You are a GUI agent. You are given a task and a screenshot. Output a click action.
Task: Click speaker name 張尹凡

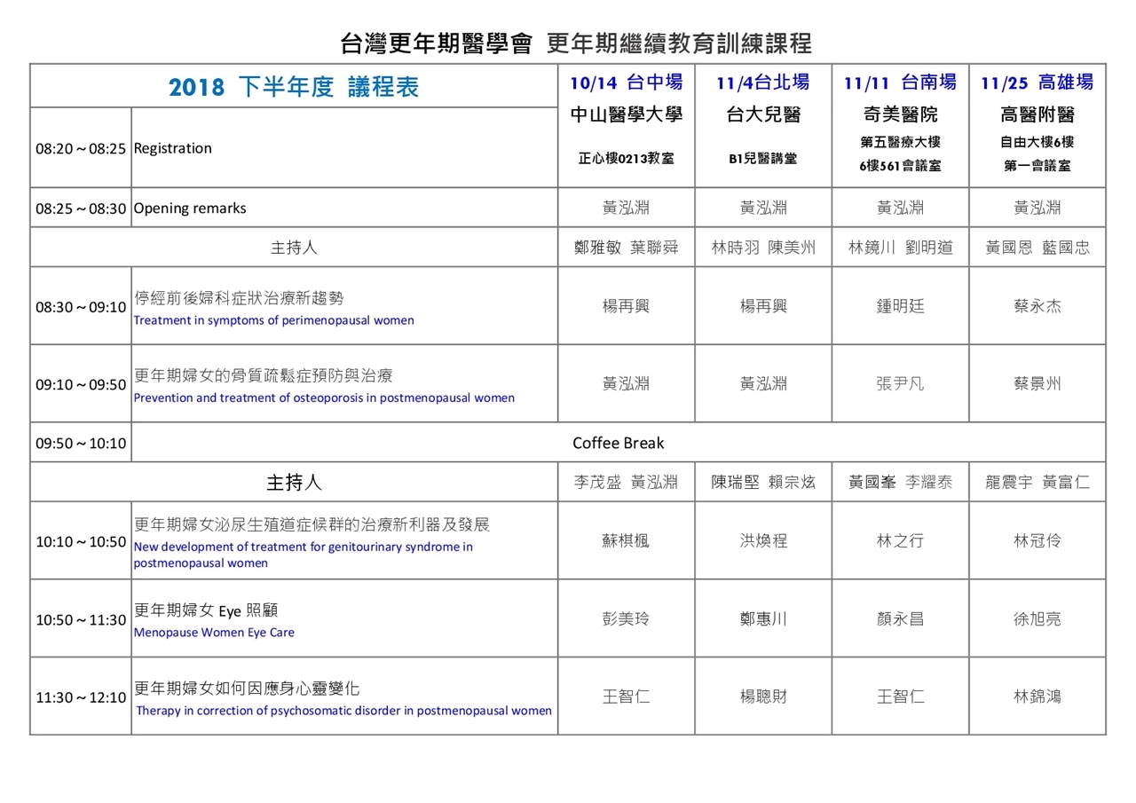(900, 384)
